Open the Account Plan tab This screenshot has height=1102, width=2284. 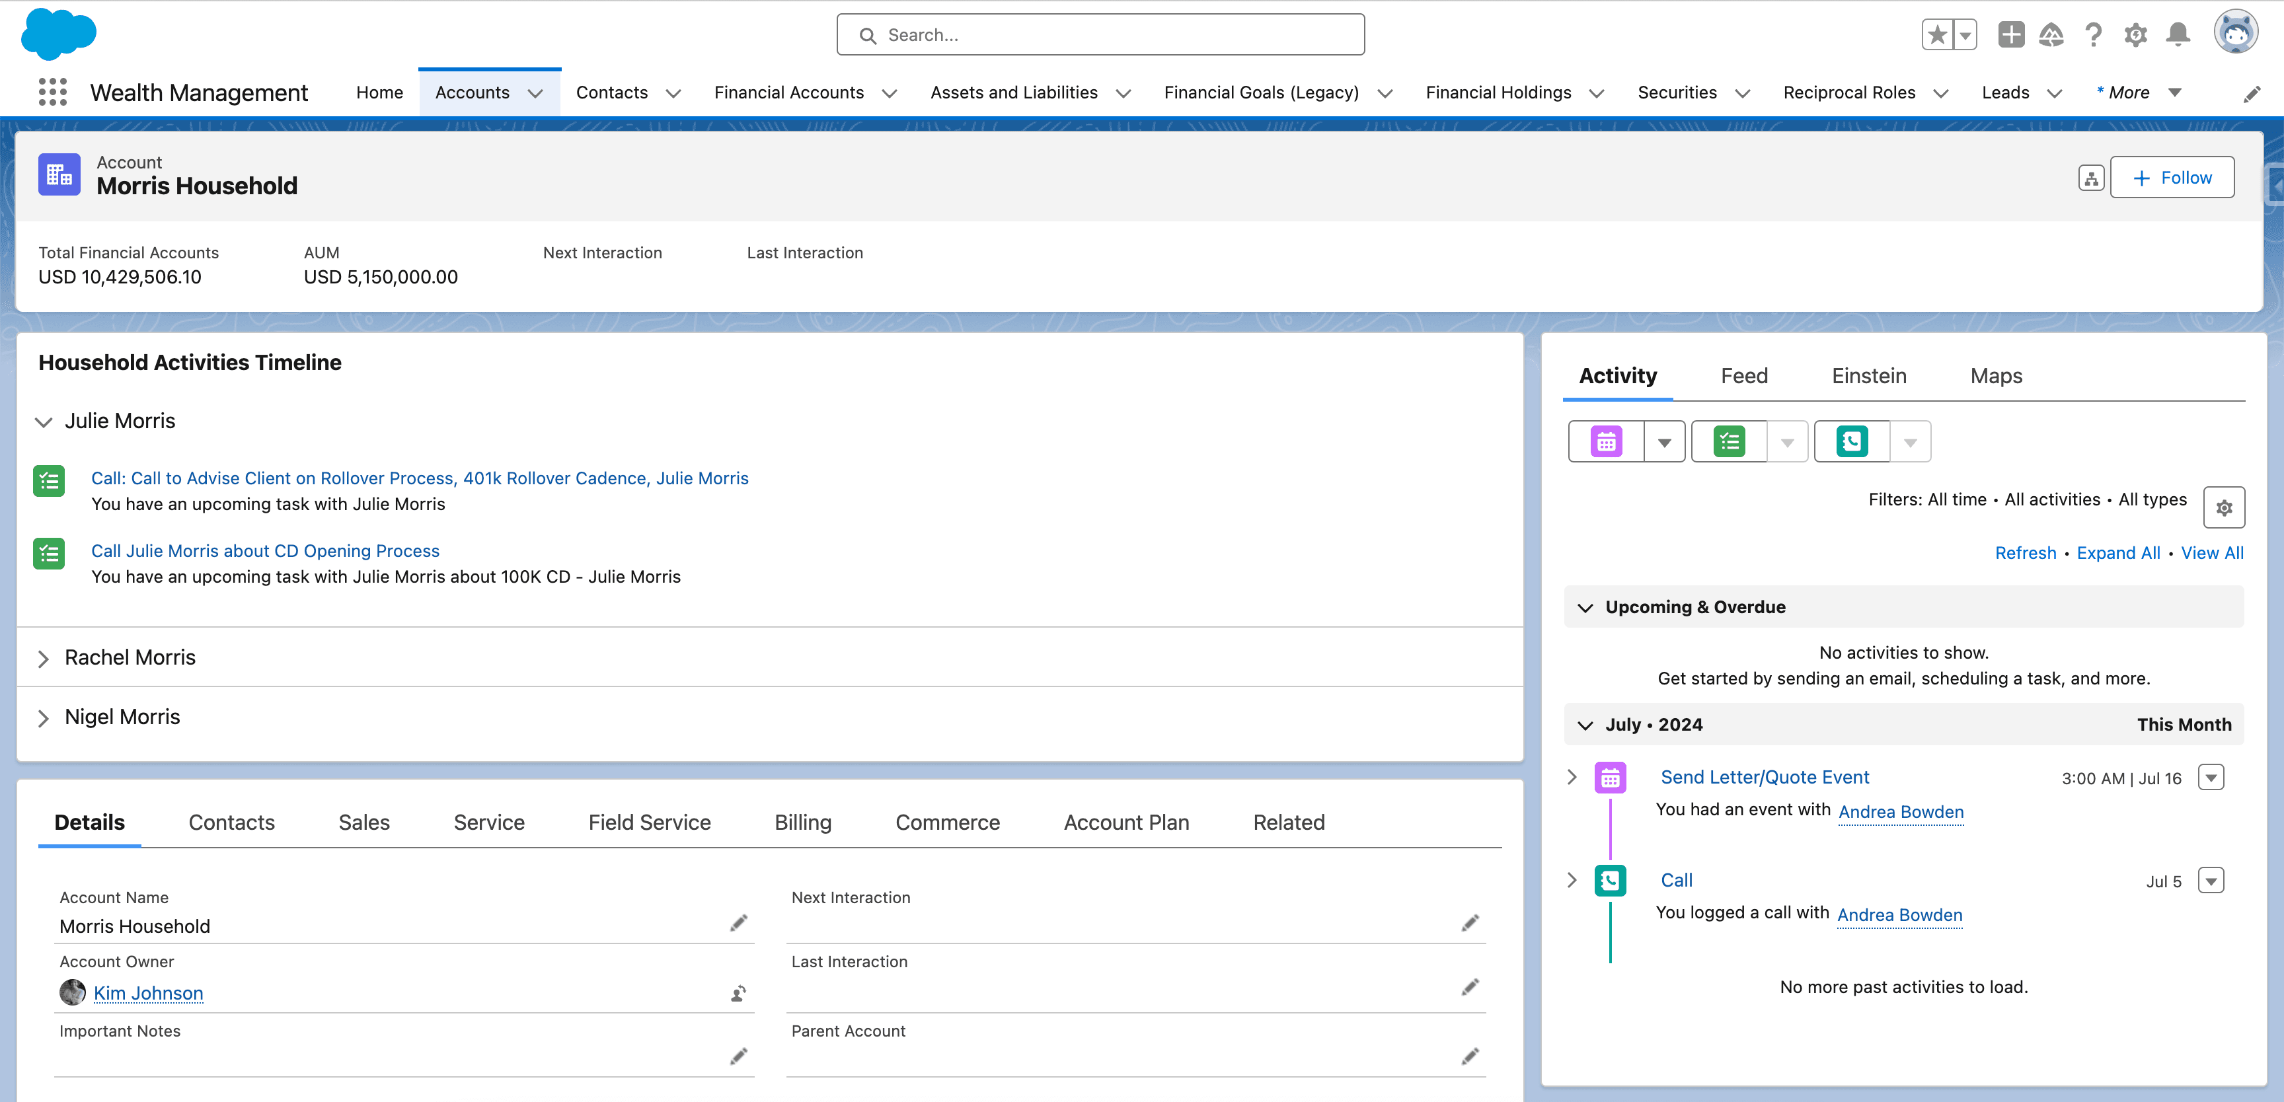pyautogui.click(x=1126, y=822)
